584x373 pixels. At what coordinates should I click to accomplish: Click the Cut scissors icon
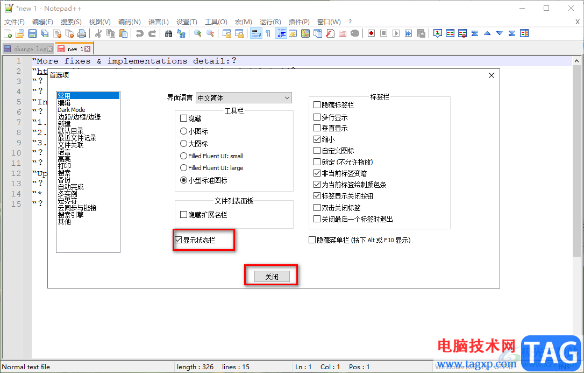coord(98,33)
